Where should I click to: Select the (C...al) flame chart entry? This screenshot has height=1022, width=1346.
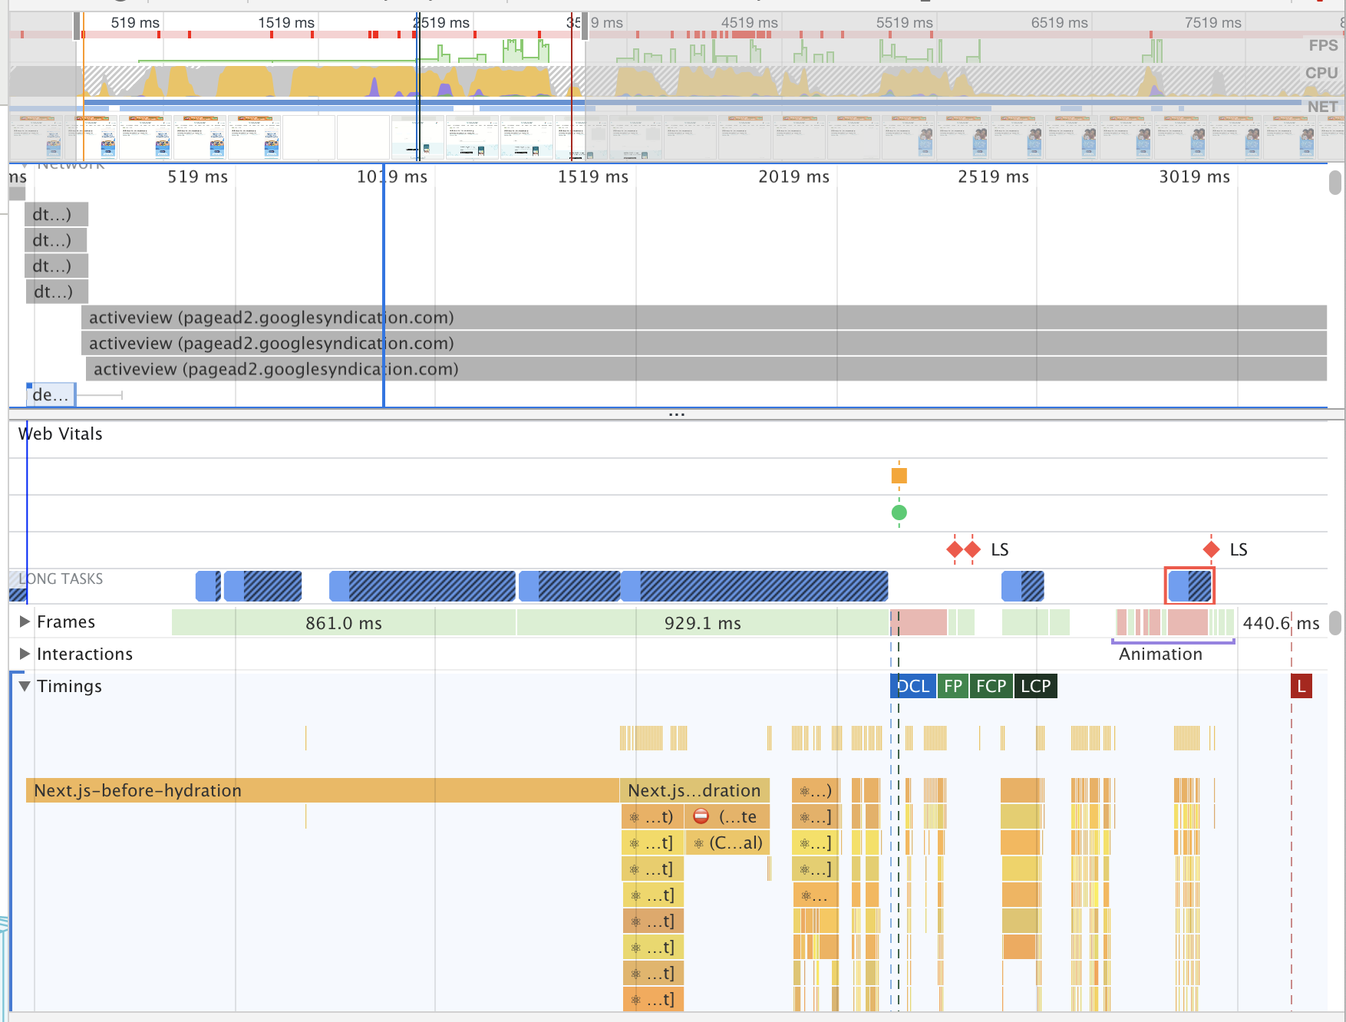pos(727,842)
